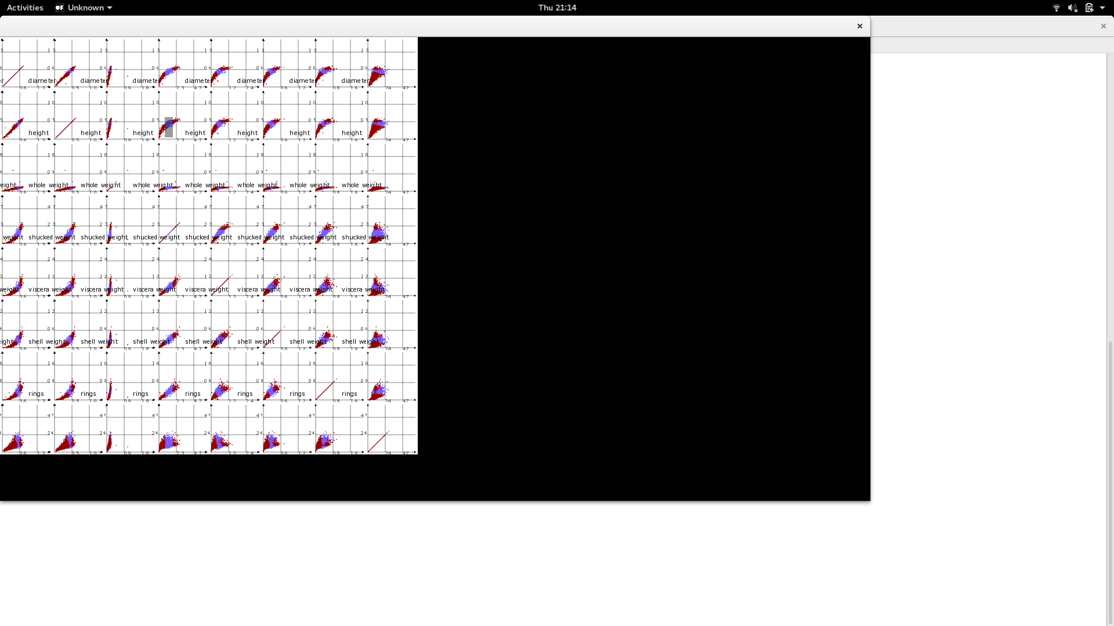Viewport: 1114px width, 626px height.
Task: Click the battery charging status icon
Action: coord(1089,8)
